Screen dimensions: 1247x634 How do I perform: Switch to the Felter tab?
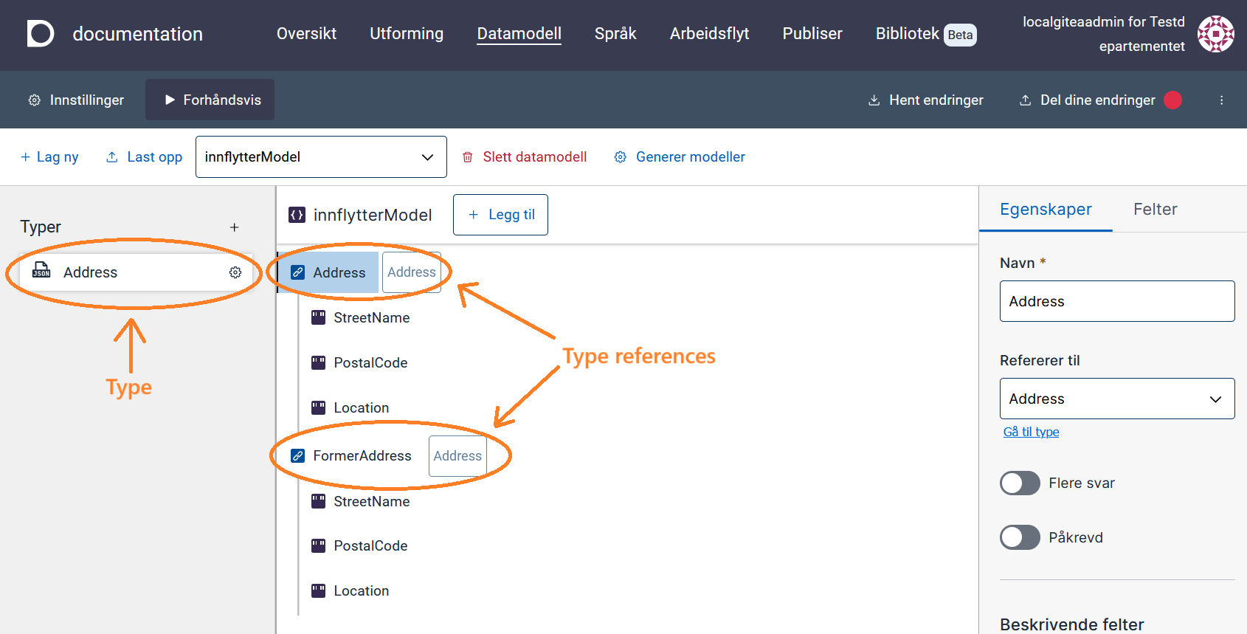tap(1155, 210)
